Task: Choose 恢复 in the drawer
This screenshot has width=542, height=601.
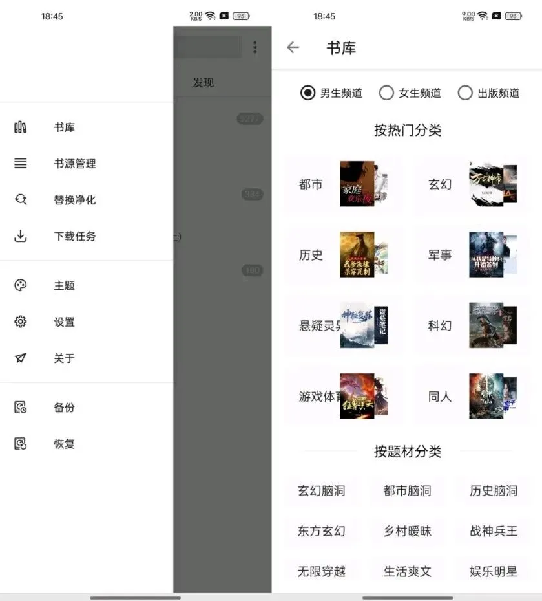Action: [x=87, y=443]
